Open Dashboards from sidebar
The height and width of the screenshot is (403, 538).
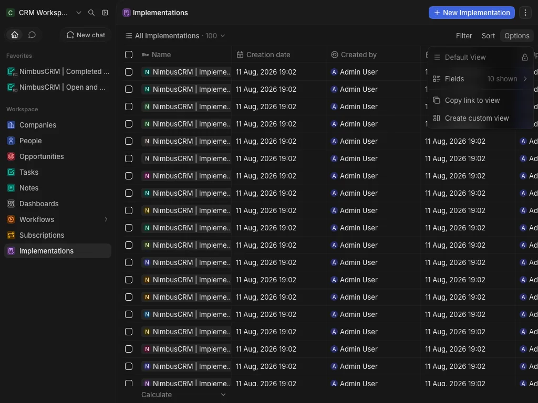coord(58,204)
